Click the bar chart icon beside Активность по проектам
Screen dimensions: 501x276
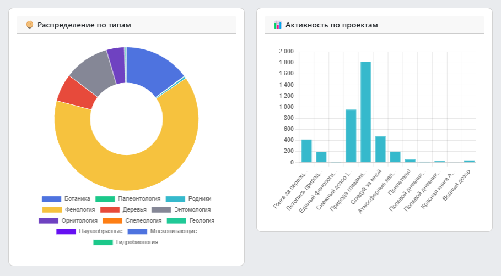click(x=278, y=25)
